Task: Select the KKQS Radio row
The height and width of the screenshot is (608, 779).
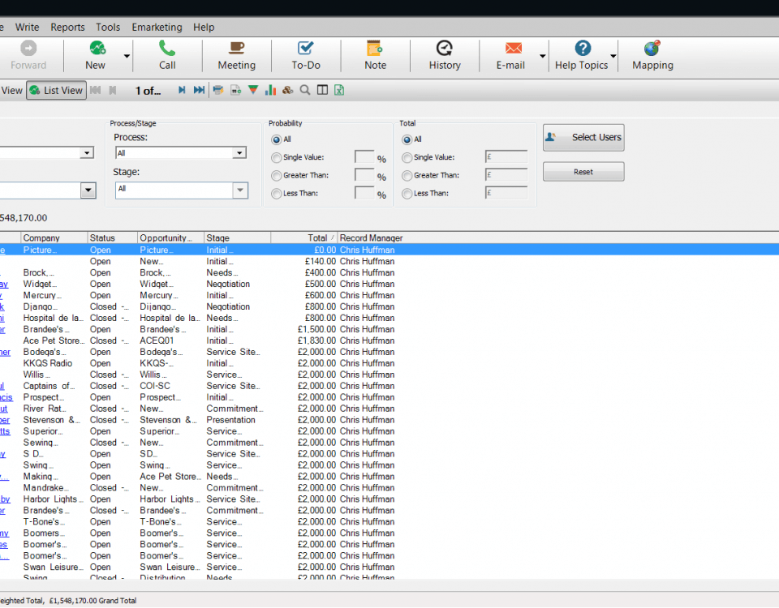Action: coord(389,363)
